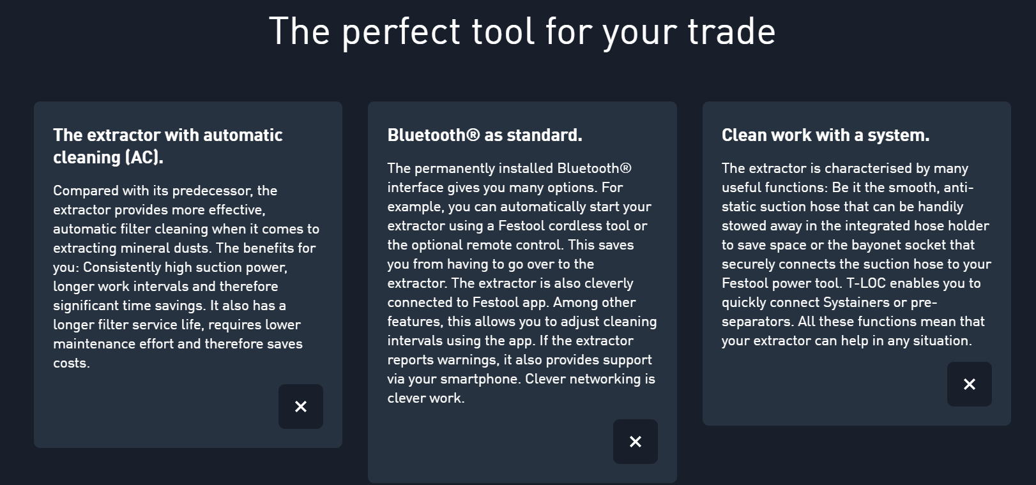1036x485 pixels.
Task: Click the 'Clean work with a system.' heading
Action: (x=825, y=135)
